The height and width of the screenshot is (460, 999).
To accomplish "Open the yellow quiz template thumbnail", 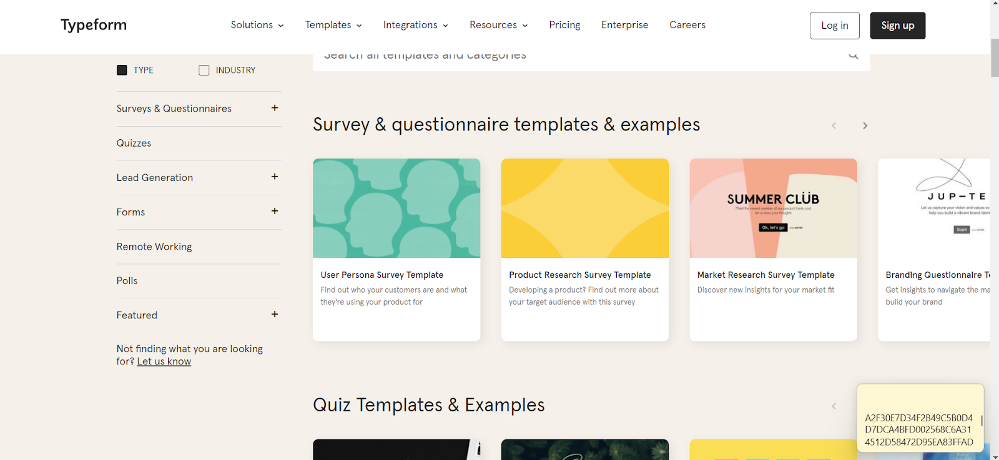I will pyautogui.click(x=773, y=449).
